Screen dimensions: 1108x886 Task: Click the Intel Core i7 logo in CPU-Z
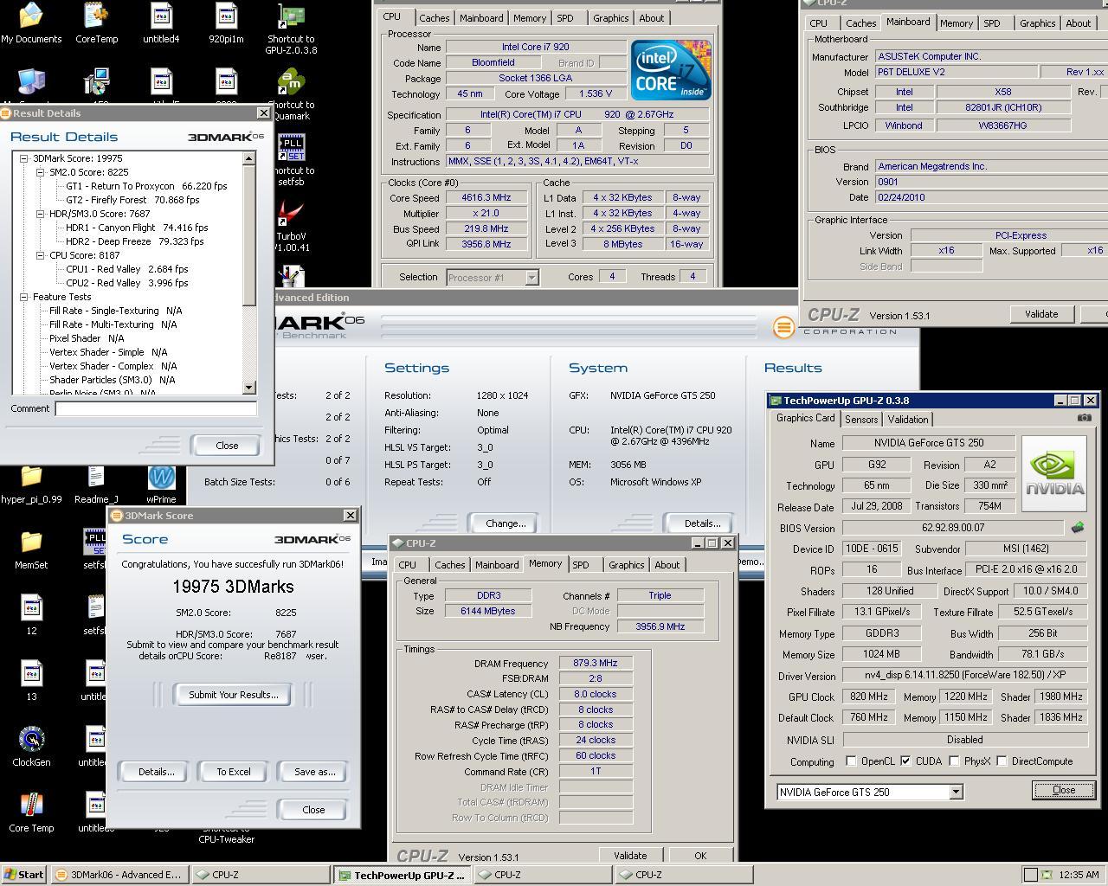[x=671, y=69]
